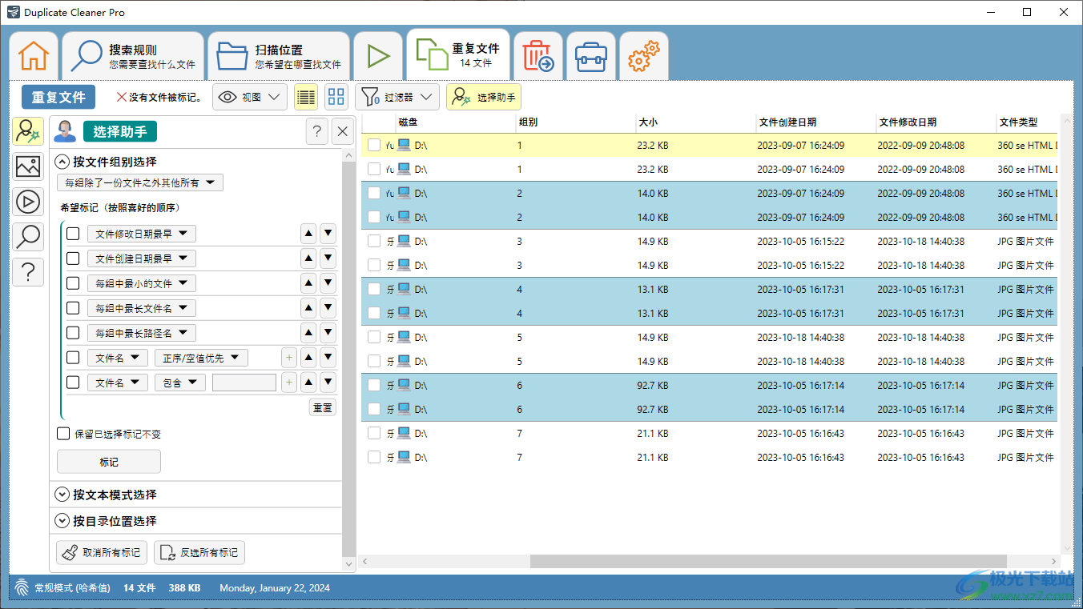1083x609 pixels.
Task: Open 文件修改日期最早 dropdown
Action: [142, 234]
